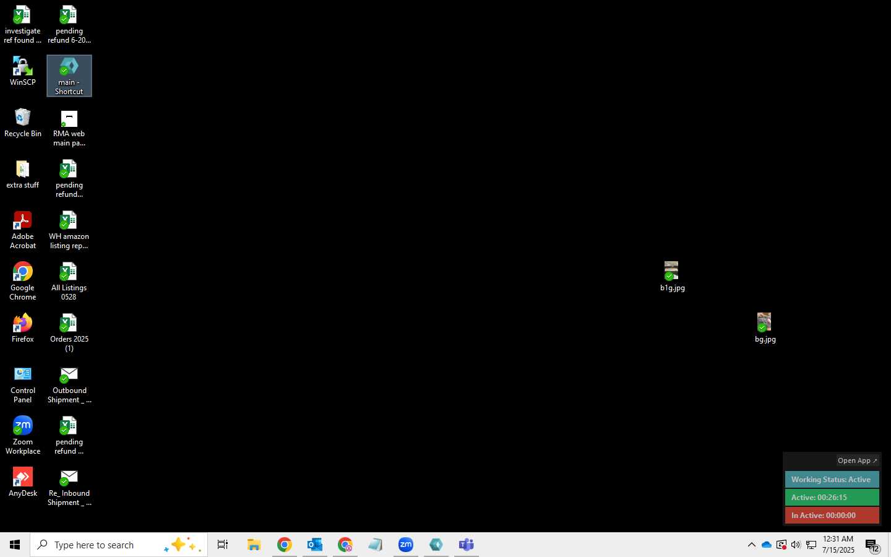Screen dimensions: 891x557
Task: Open the extra stuff folder
Action: click(x=22, y=174)
